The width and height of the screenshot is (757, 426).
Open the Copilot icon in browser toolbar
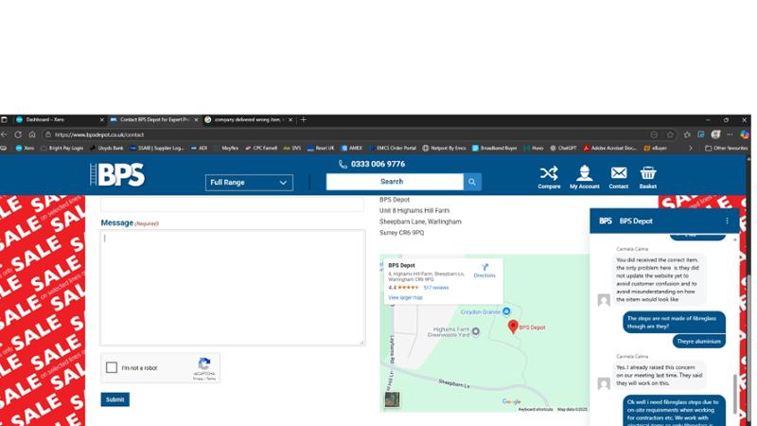coord(745,134)
